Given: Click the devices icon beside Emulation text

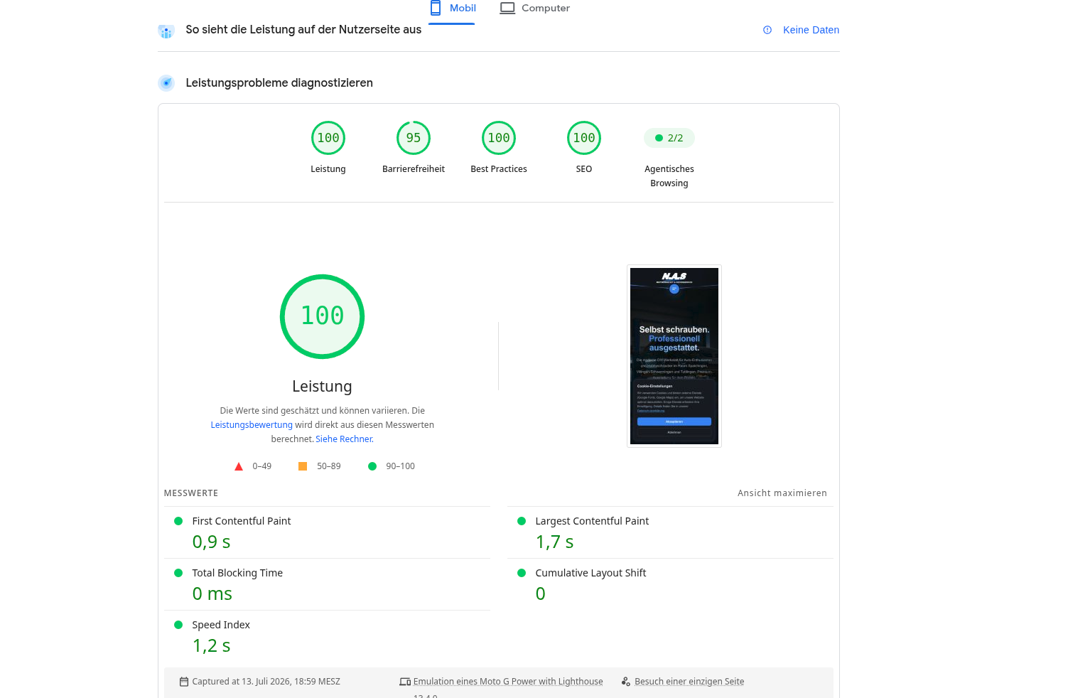Looking at the screenshot, I should [x=405, y=682].
